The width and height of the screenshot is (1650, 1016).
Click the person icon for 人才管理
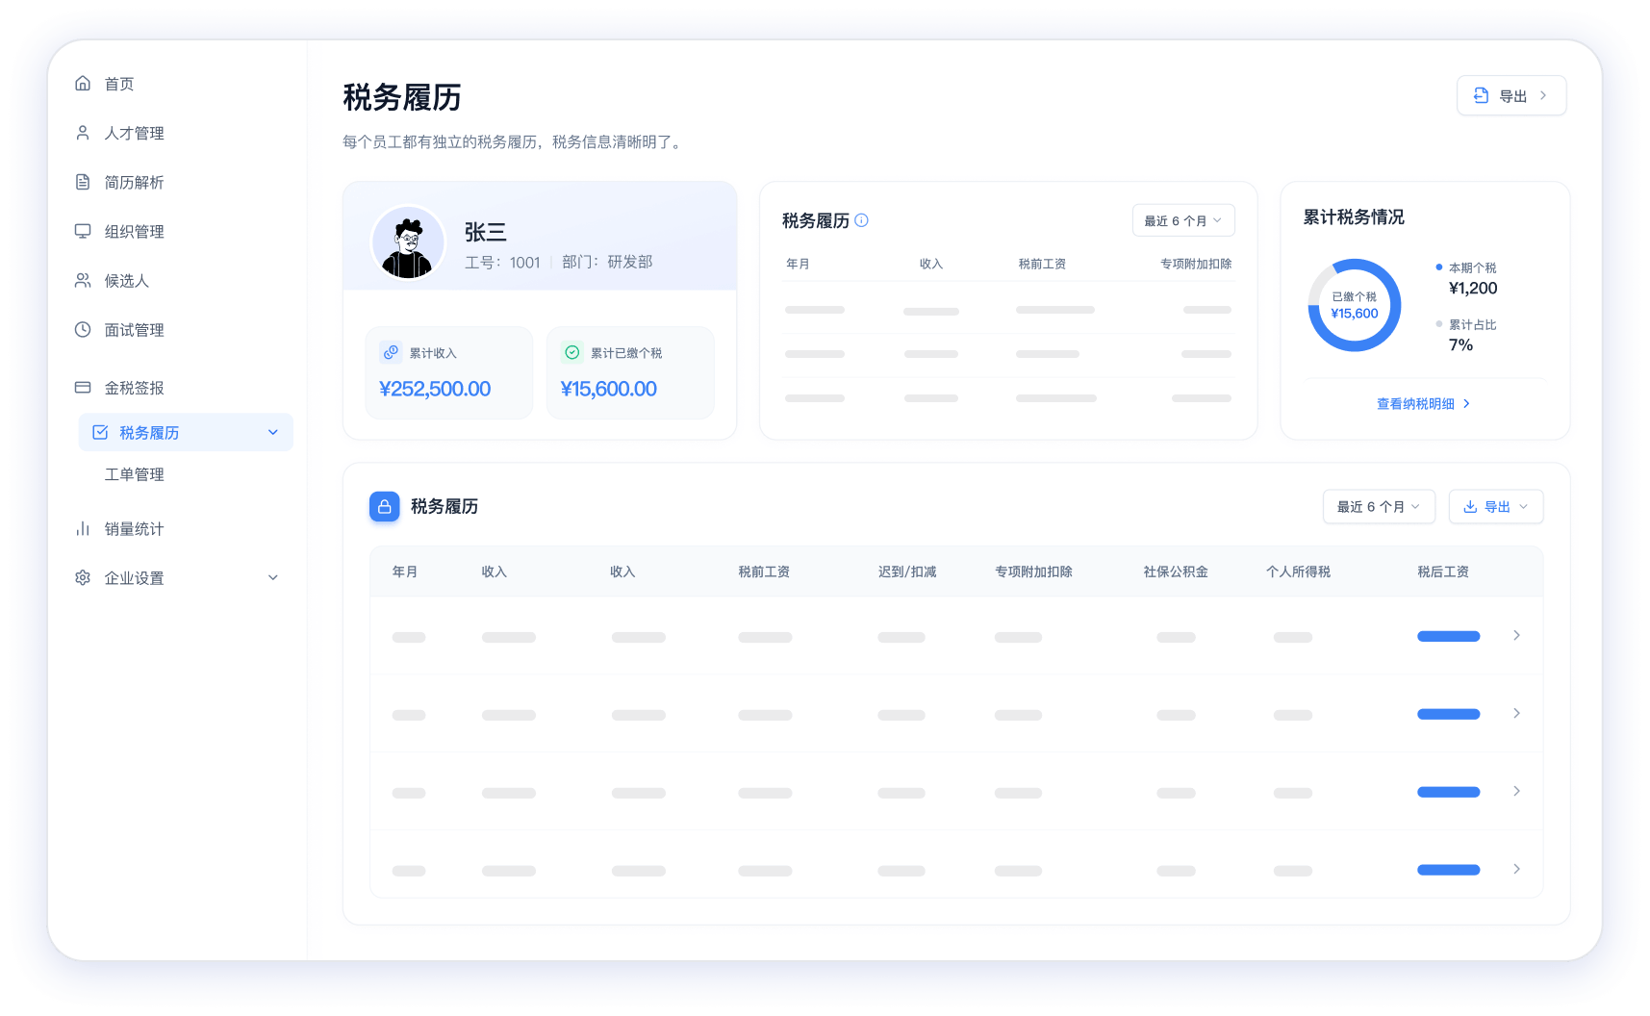click(x=83, y=133)
